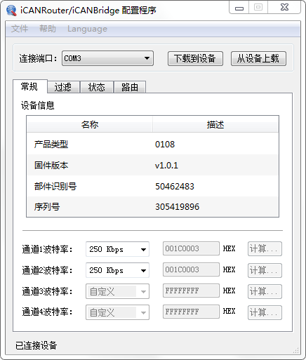Switch to the 状态 tab
This screenshot has width=306, height=360.
97,87
